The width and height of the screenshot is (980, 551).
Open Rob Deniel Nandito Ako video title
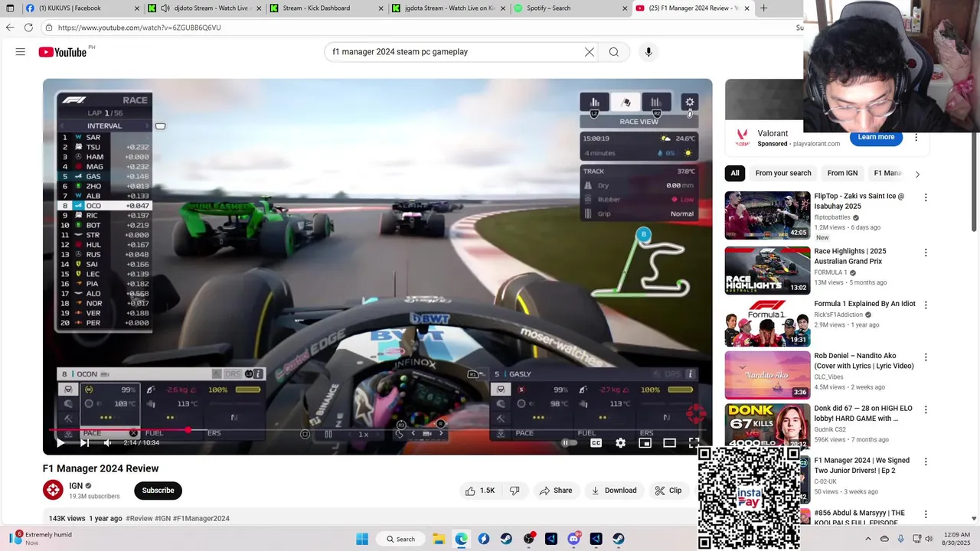click(864, 360)
